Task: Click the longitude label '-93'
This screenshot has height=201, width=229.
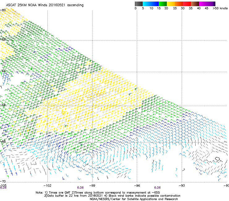Action: [182, 186]
